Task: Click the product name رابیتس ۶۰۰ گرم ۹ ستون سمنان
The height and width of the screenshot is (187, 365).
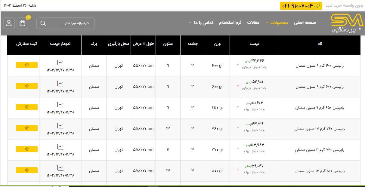Action: [x=320, y=87]
